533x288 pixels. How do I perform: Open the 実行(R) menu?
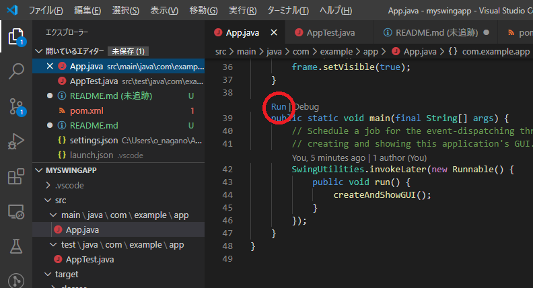pyautogui.click(x=242, y=11)
